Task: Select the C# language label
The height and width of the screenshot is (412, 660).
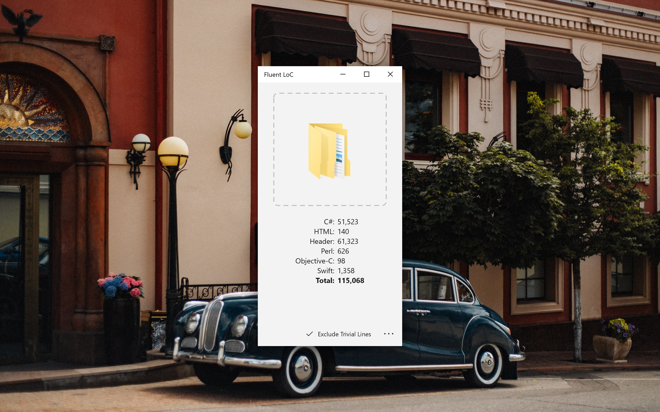Action: point(329,222)
